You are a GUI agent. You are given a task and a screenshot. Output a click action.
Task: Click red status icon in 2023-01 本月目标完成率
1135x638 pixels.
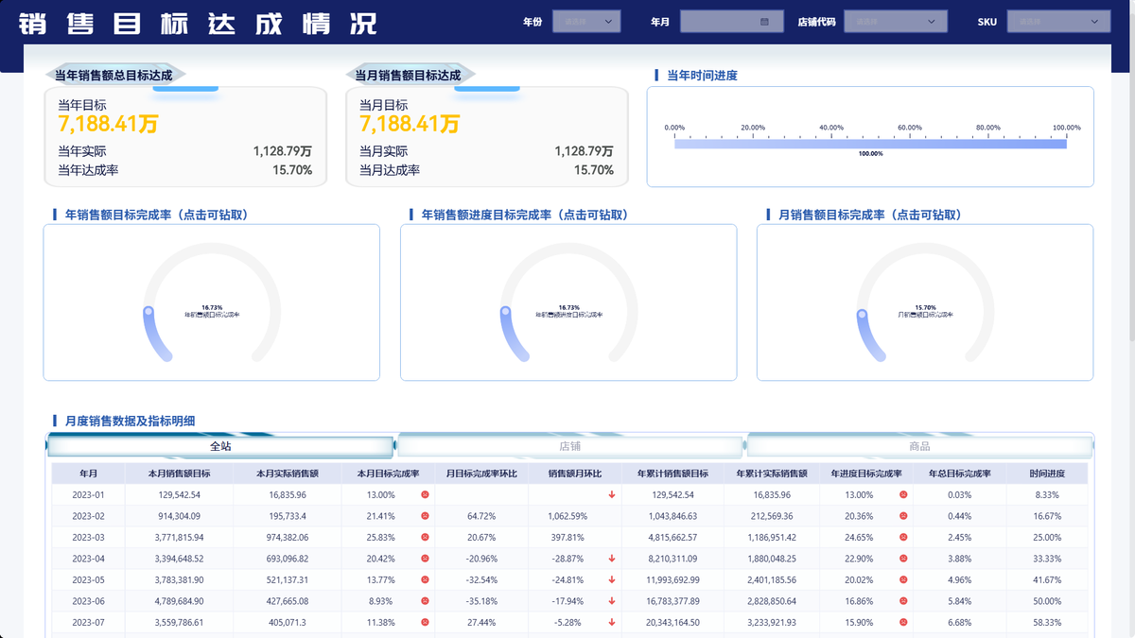tap(425, 494)
